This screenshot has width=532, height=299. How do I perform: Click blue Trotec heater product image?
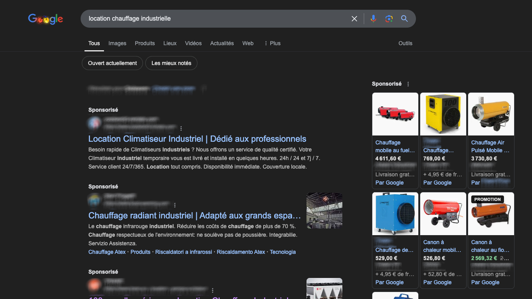(395, 214)
